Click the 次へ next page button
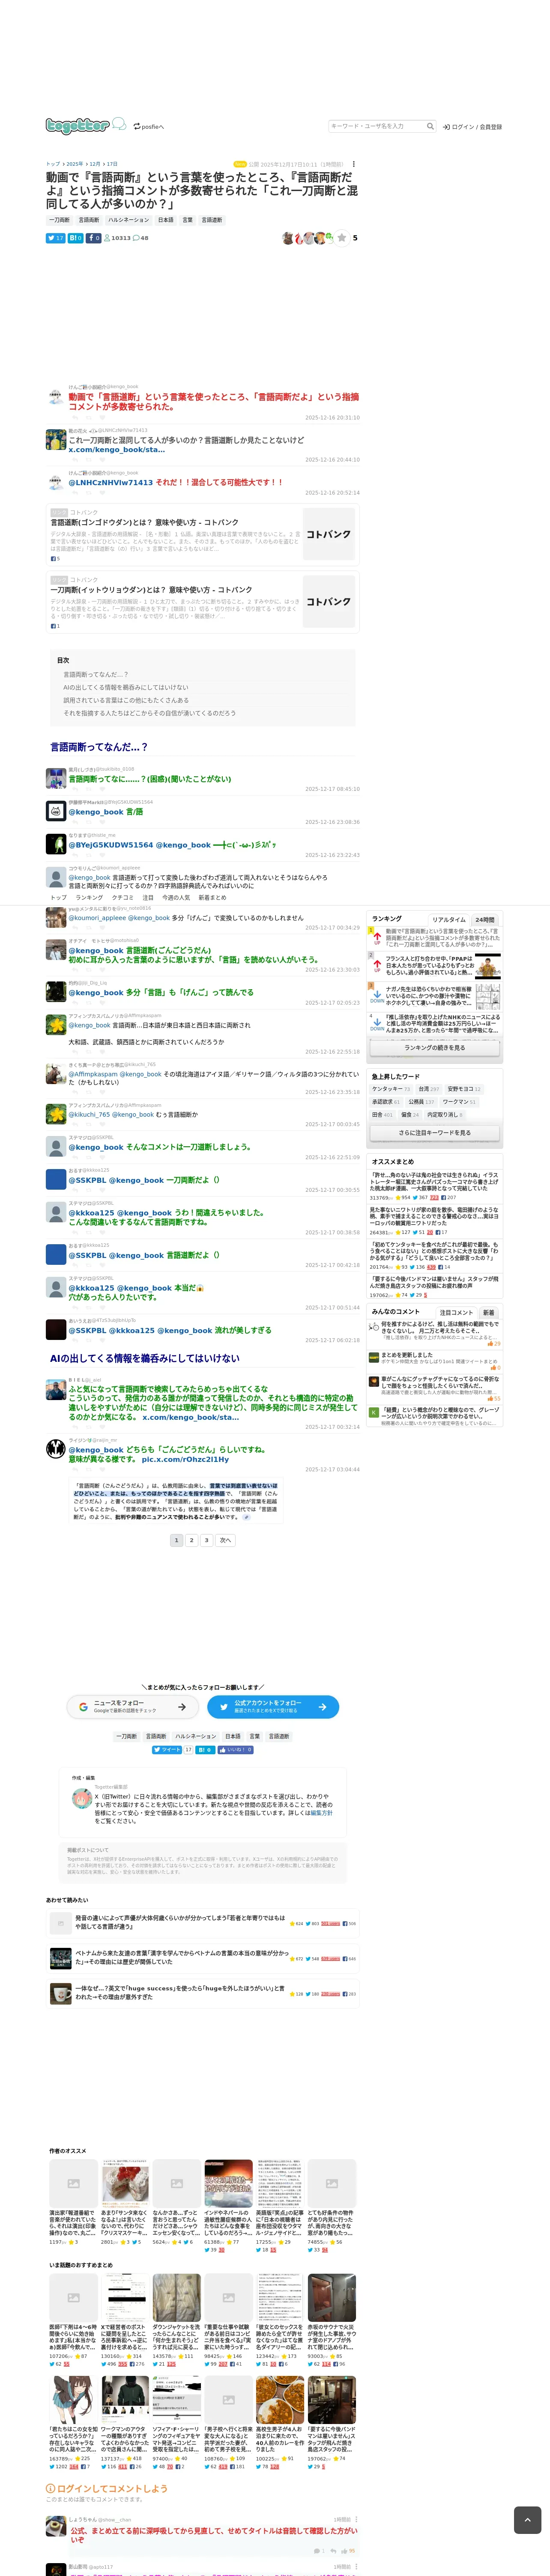 226,1540
